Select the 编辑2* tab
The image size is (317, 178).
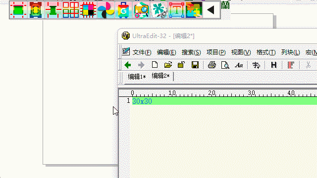pos(160,76)
